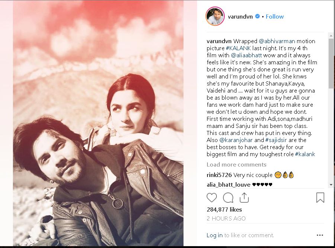The width and height of the screenshot is (335, 248).
Task: Save post with the bookmark icon
Action: pyautogui.click(x=320, y=197)
